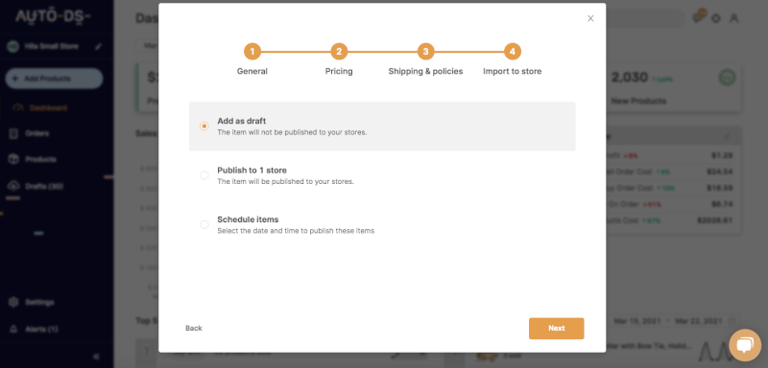Image resolution: width=768 pixels, height=368 pixels.
Task: Jump to step 1 General
Action: click(x=252, y=52)
